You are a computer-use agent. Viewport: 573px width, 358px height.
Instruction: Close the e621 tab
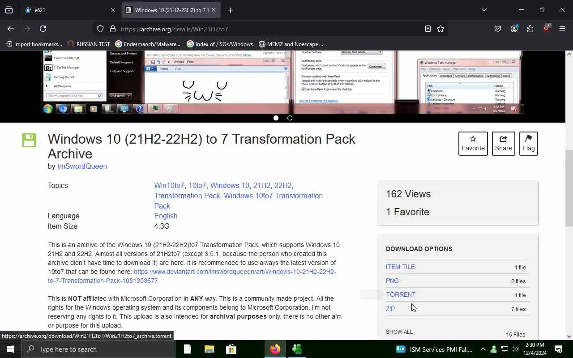tap(112, 10)
